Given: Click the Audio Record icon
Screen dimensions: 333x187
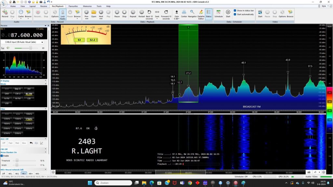Looking at the screenshot, I should [x=5, y=13].
